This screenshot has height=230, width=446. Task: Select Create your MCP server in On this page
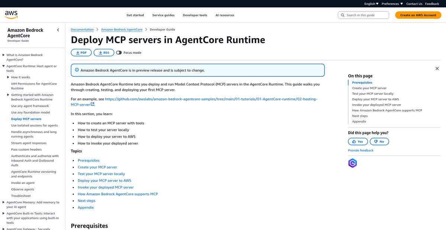pos(369,88)
